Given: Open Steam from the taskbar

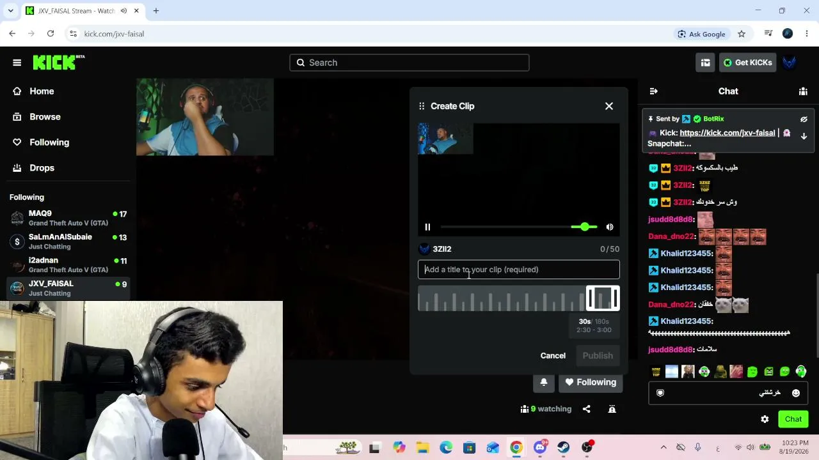Looking at the screenshot, I should click(x=564, y=447).
